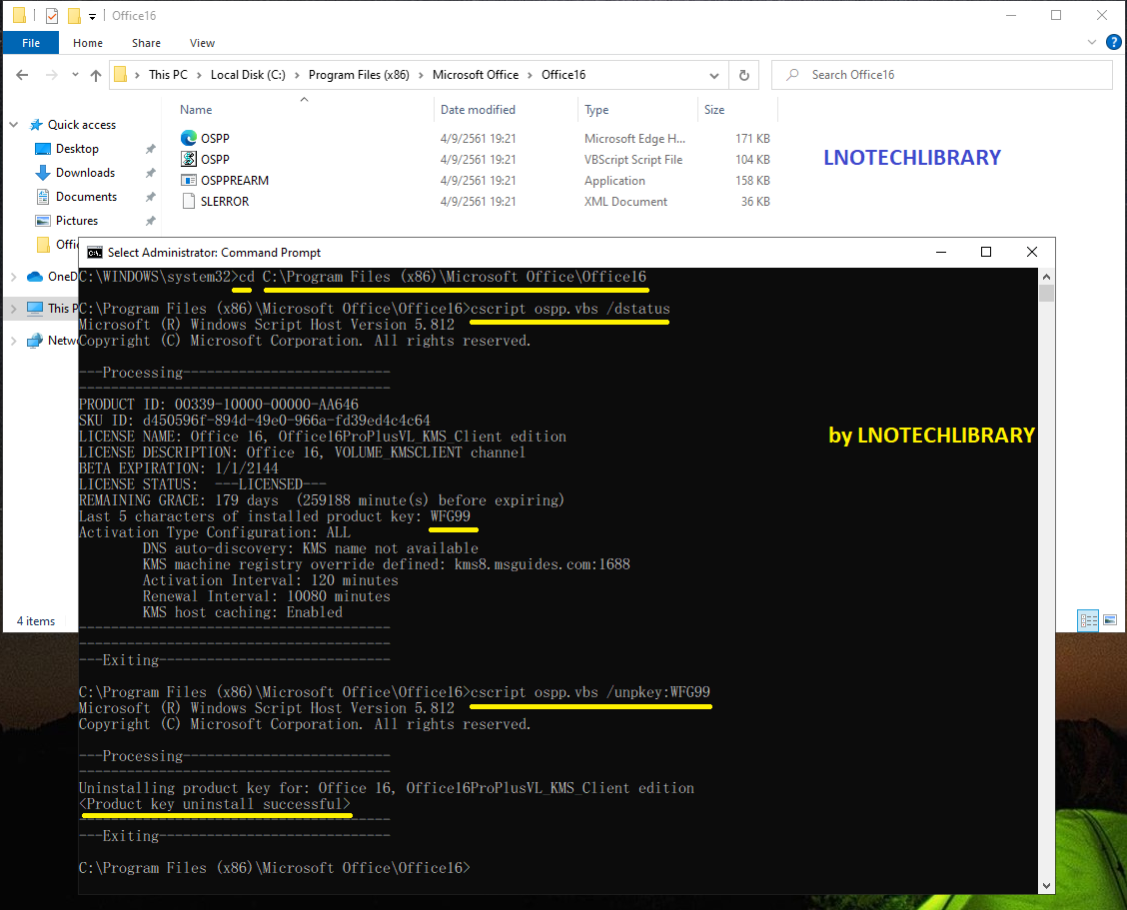Unpin Documents using its pin icon
This screenshot has height=910, width=1127.
pos(150,196)
